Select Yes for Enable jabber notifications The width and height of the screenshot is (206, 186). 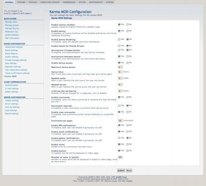click(119, 138)
